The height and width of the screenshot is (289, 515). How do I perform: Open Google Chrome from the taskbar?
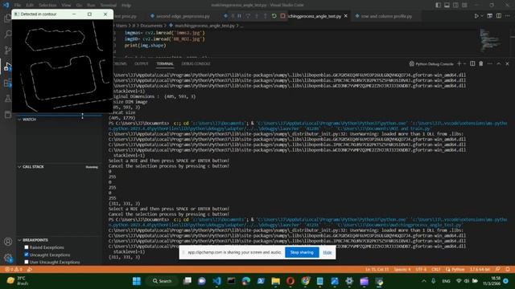(305, 281)
